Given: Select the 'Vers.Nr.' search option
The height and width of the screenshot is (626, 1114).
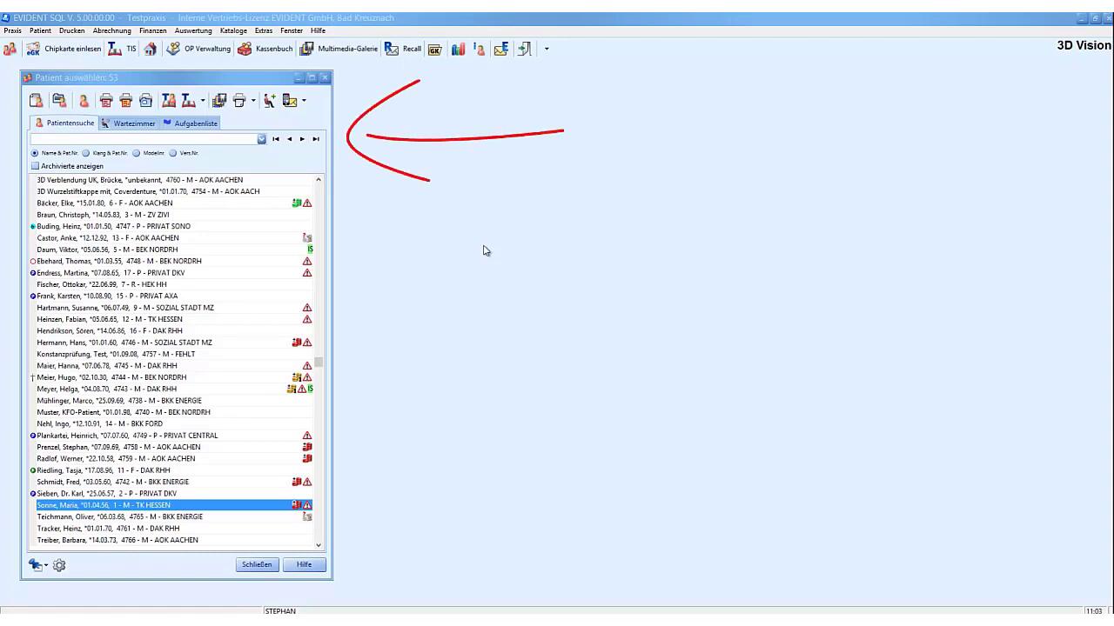Looking at the screenshot, I should pos(173,153).
